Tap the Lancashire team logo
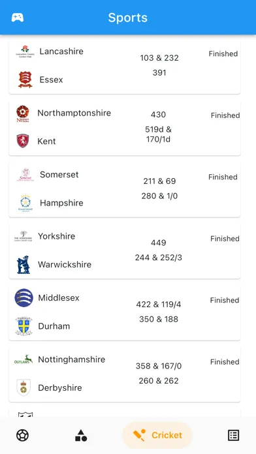This screenshot has width=256, height=454. 25,52
